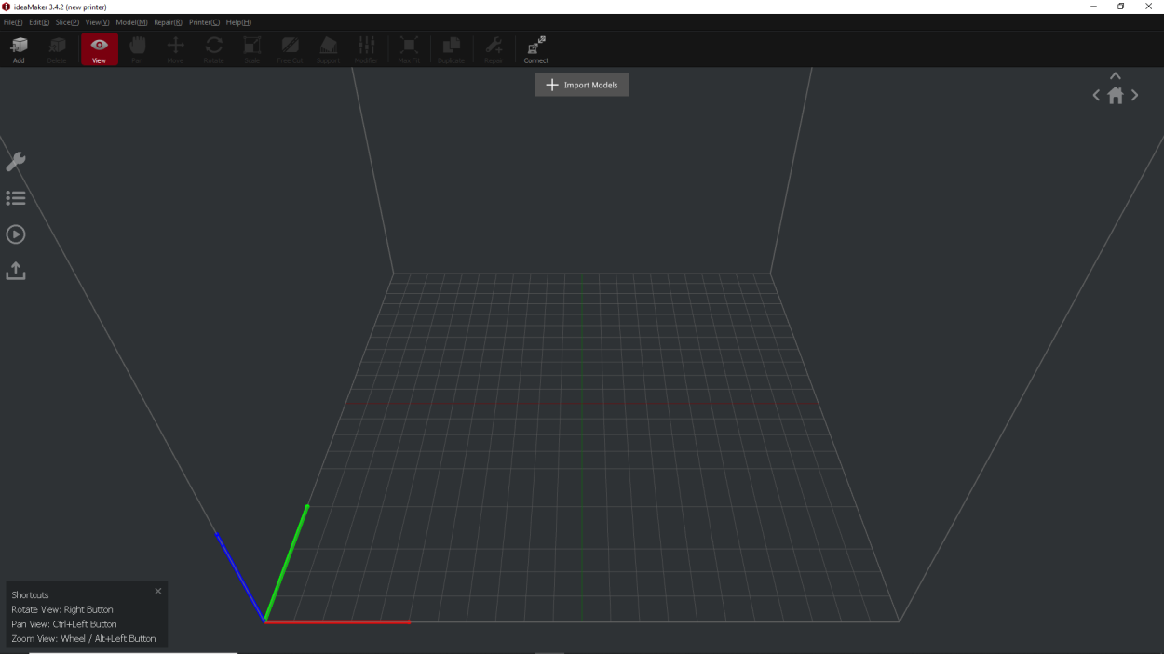
Task: Open the Model menu
Action: (131, 22)
